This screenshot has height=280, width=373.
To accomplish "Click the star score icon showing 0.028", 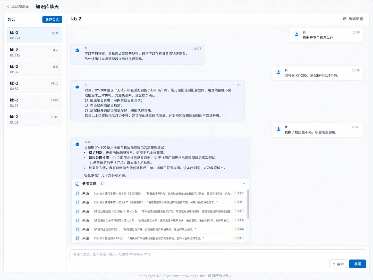I will coord(235,229).
